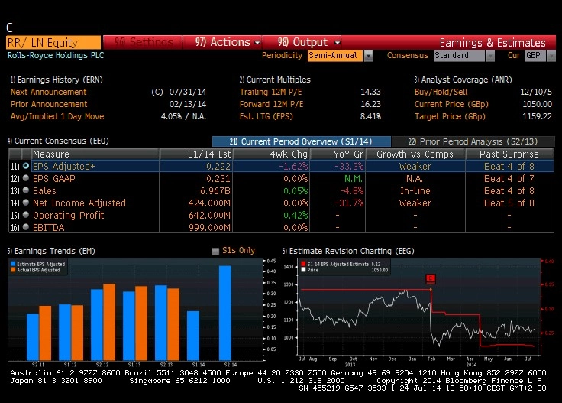
Task: Open the Cur GBP currency dropdown
Action: (x=535, y=56)
